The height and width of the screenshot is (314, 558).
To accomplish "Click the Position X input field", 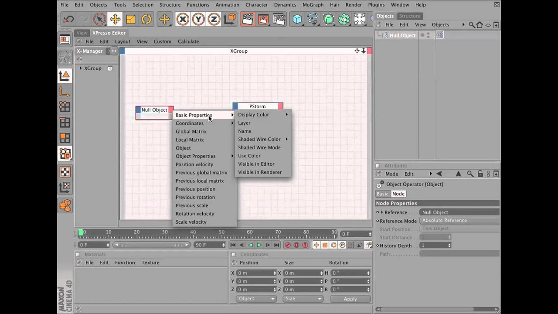I will [256, 273].
